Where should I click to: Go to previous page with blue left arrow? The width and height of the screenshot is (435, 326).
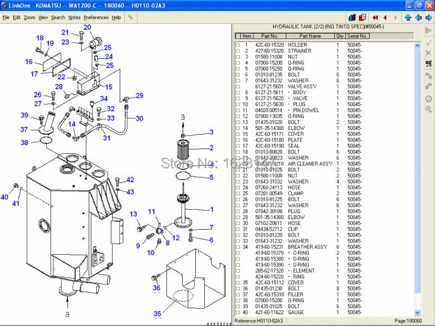click(x=418, y=17)
